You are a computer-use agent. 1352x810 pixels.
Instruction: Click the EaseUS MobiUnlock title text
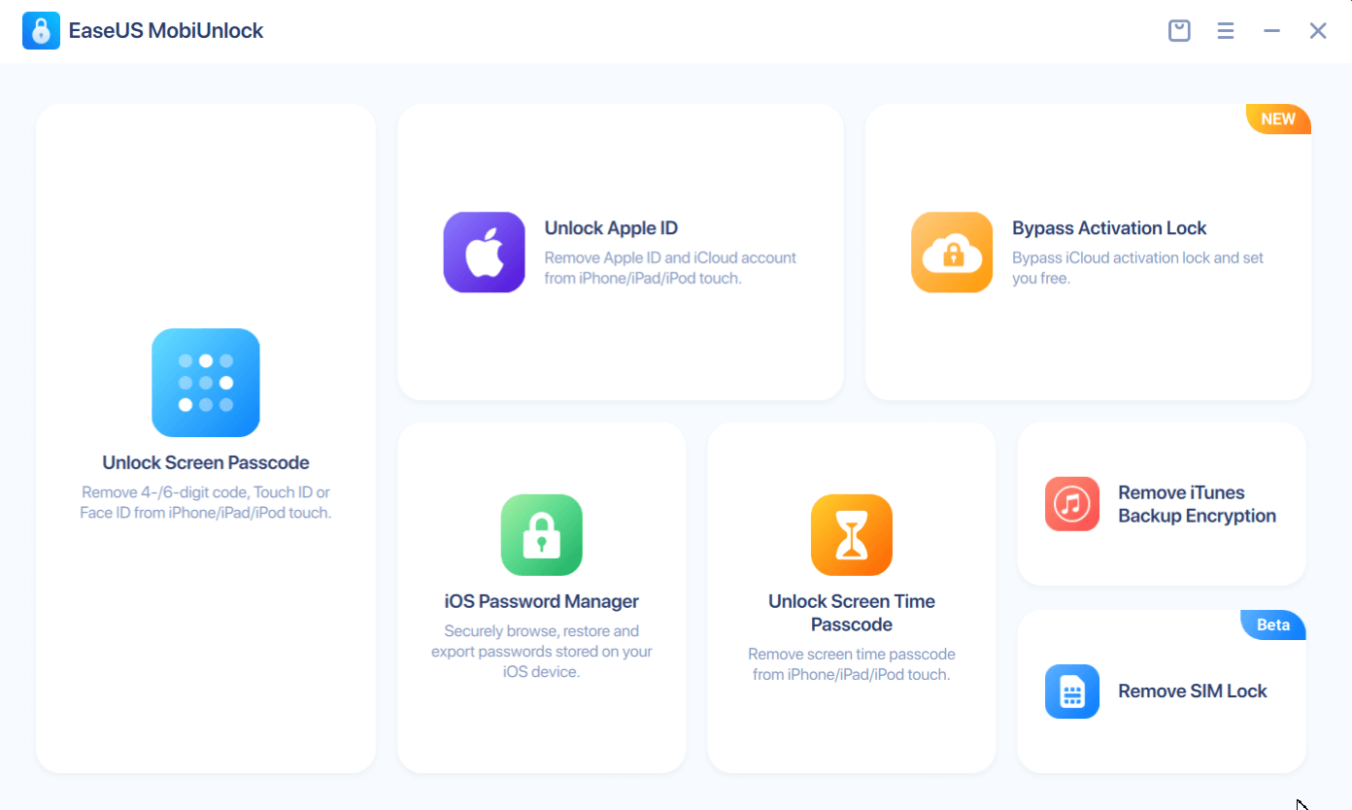click(x=166, y=31)
